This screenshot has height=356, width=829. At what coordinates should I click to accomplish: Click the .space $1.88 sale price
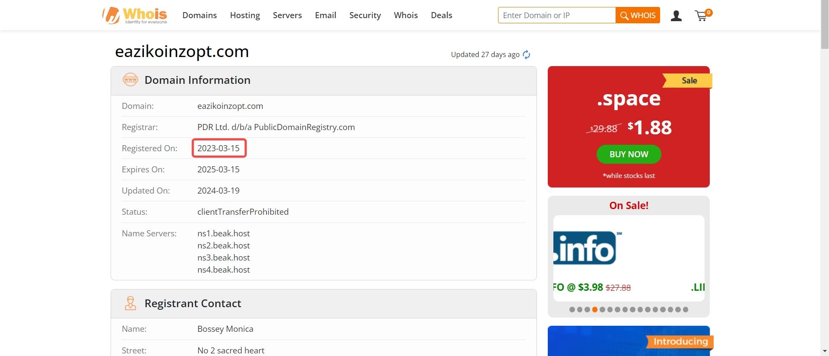click(650, 127)
